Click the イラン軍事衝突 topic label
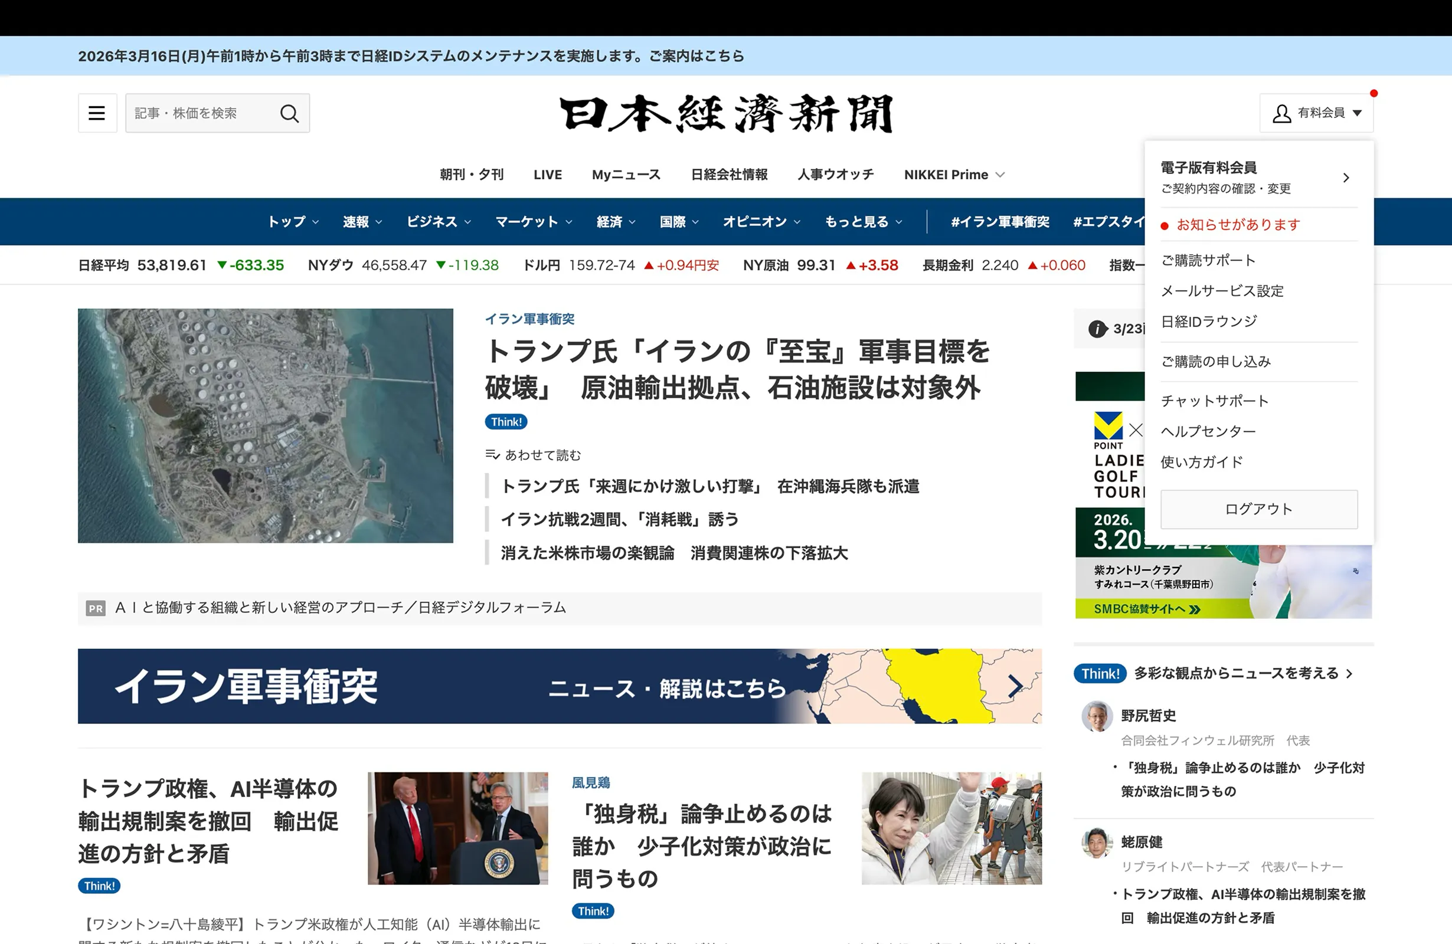Image resolution: width=1452 pixels, height=944 pixels. (x=529, y=319)
